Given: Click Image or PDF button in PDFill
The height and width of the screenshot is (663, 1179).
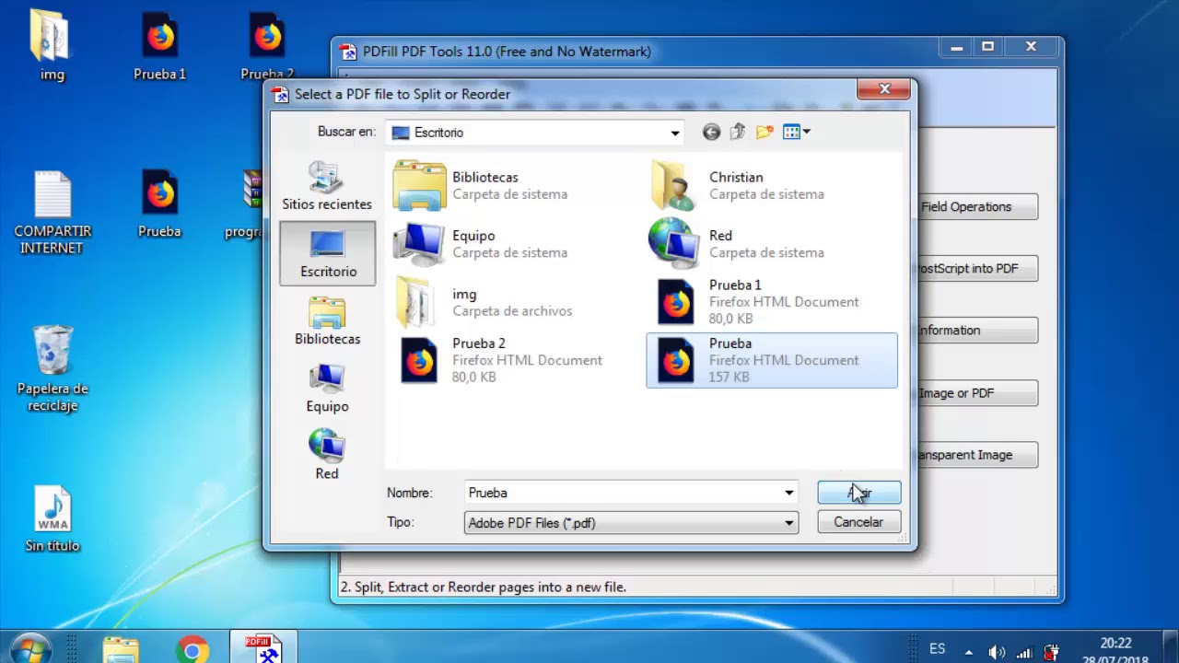Looking at the screenshot, I should tap(978, 393).
